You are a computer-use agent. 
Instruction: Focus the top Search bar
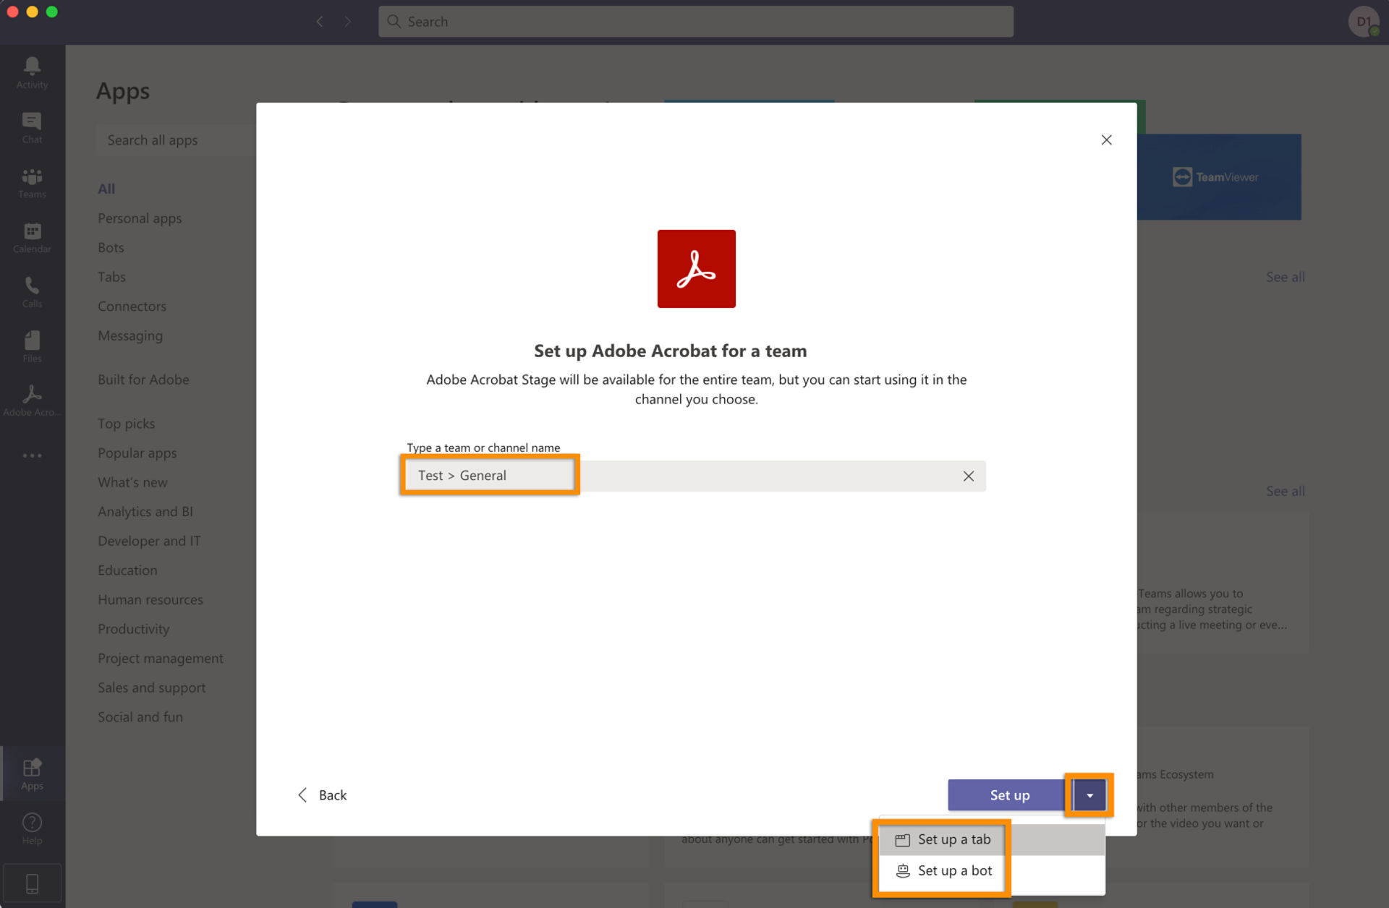coord(695,22)
